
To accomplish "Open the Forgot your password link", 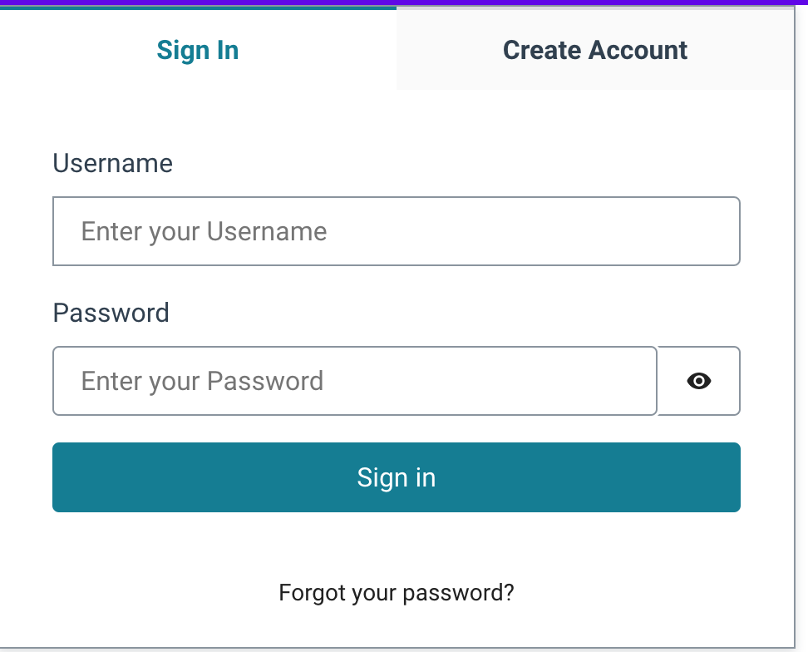I will pos(397,593).
